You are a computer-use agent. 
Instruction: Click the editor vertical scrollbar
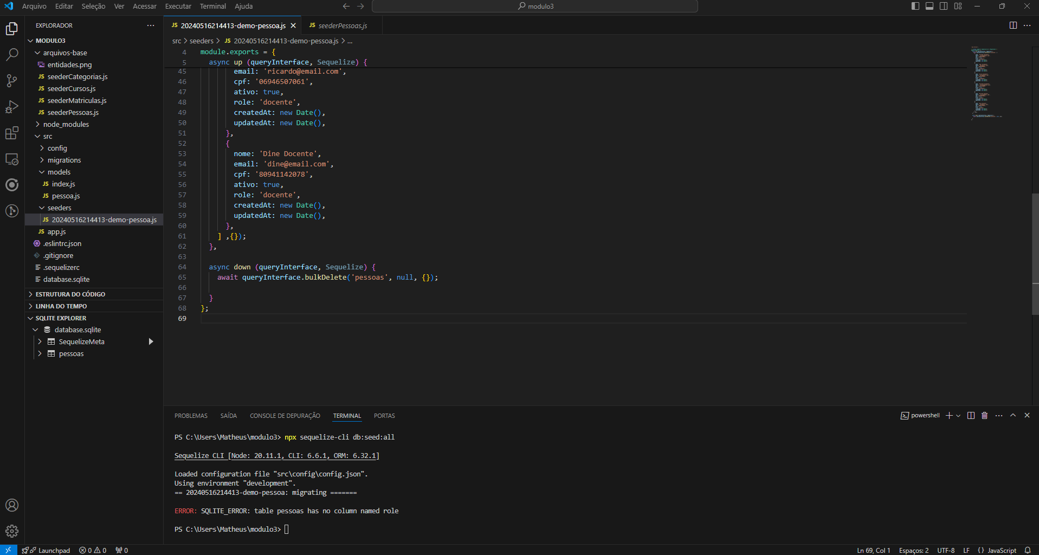[1035, 254]
